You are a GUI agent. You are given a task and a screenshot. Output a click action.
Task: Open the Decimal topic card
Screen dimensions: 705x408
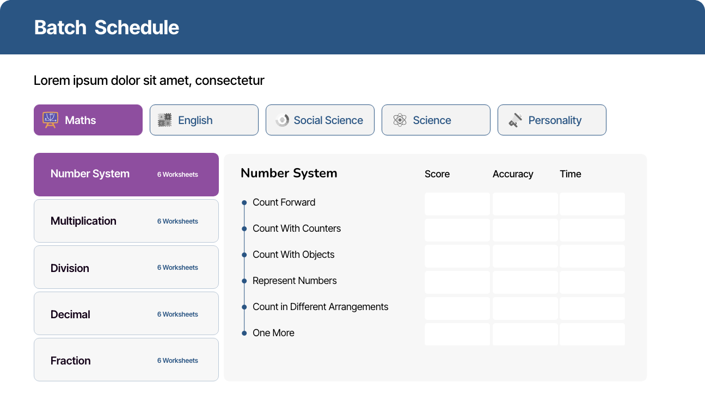pyautogui.click(x=126, y=314)
